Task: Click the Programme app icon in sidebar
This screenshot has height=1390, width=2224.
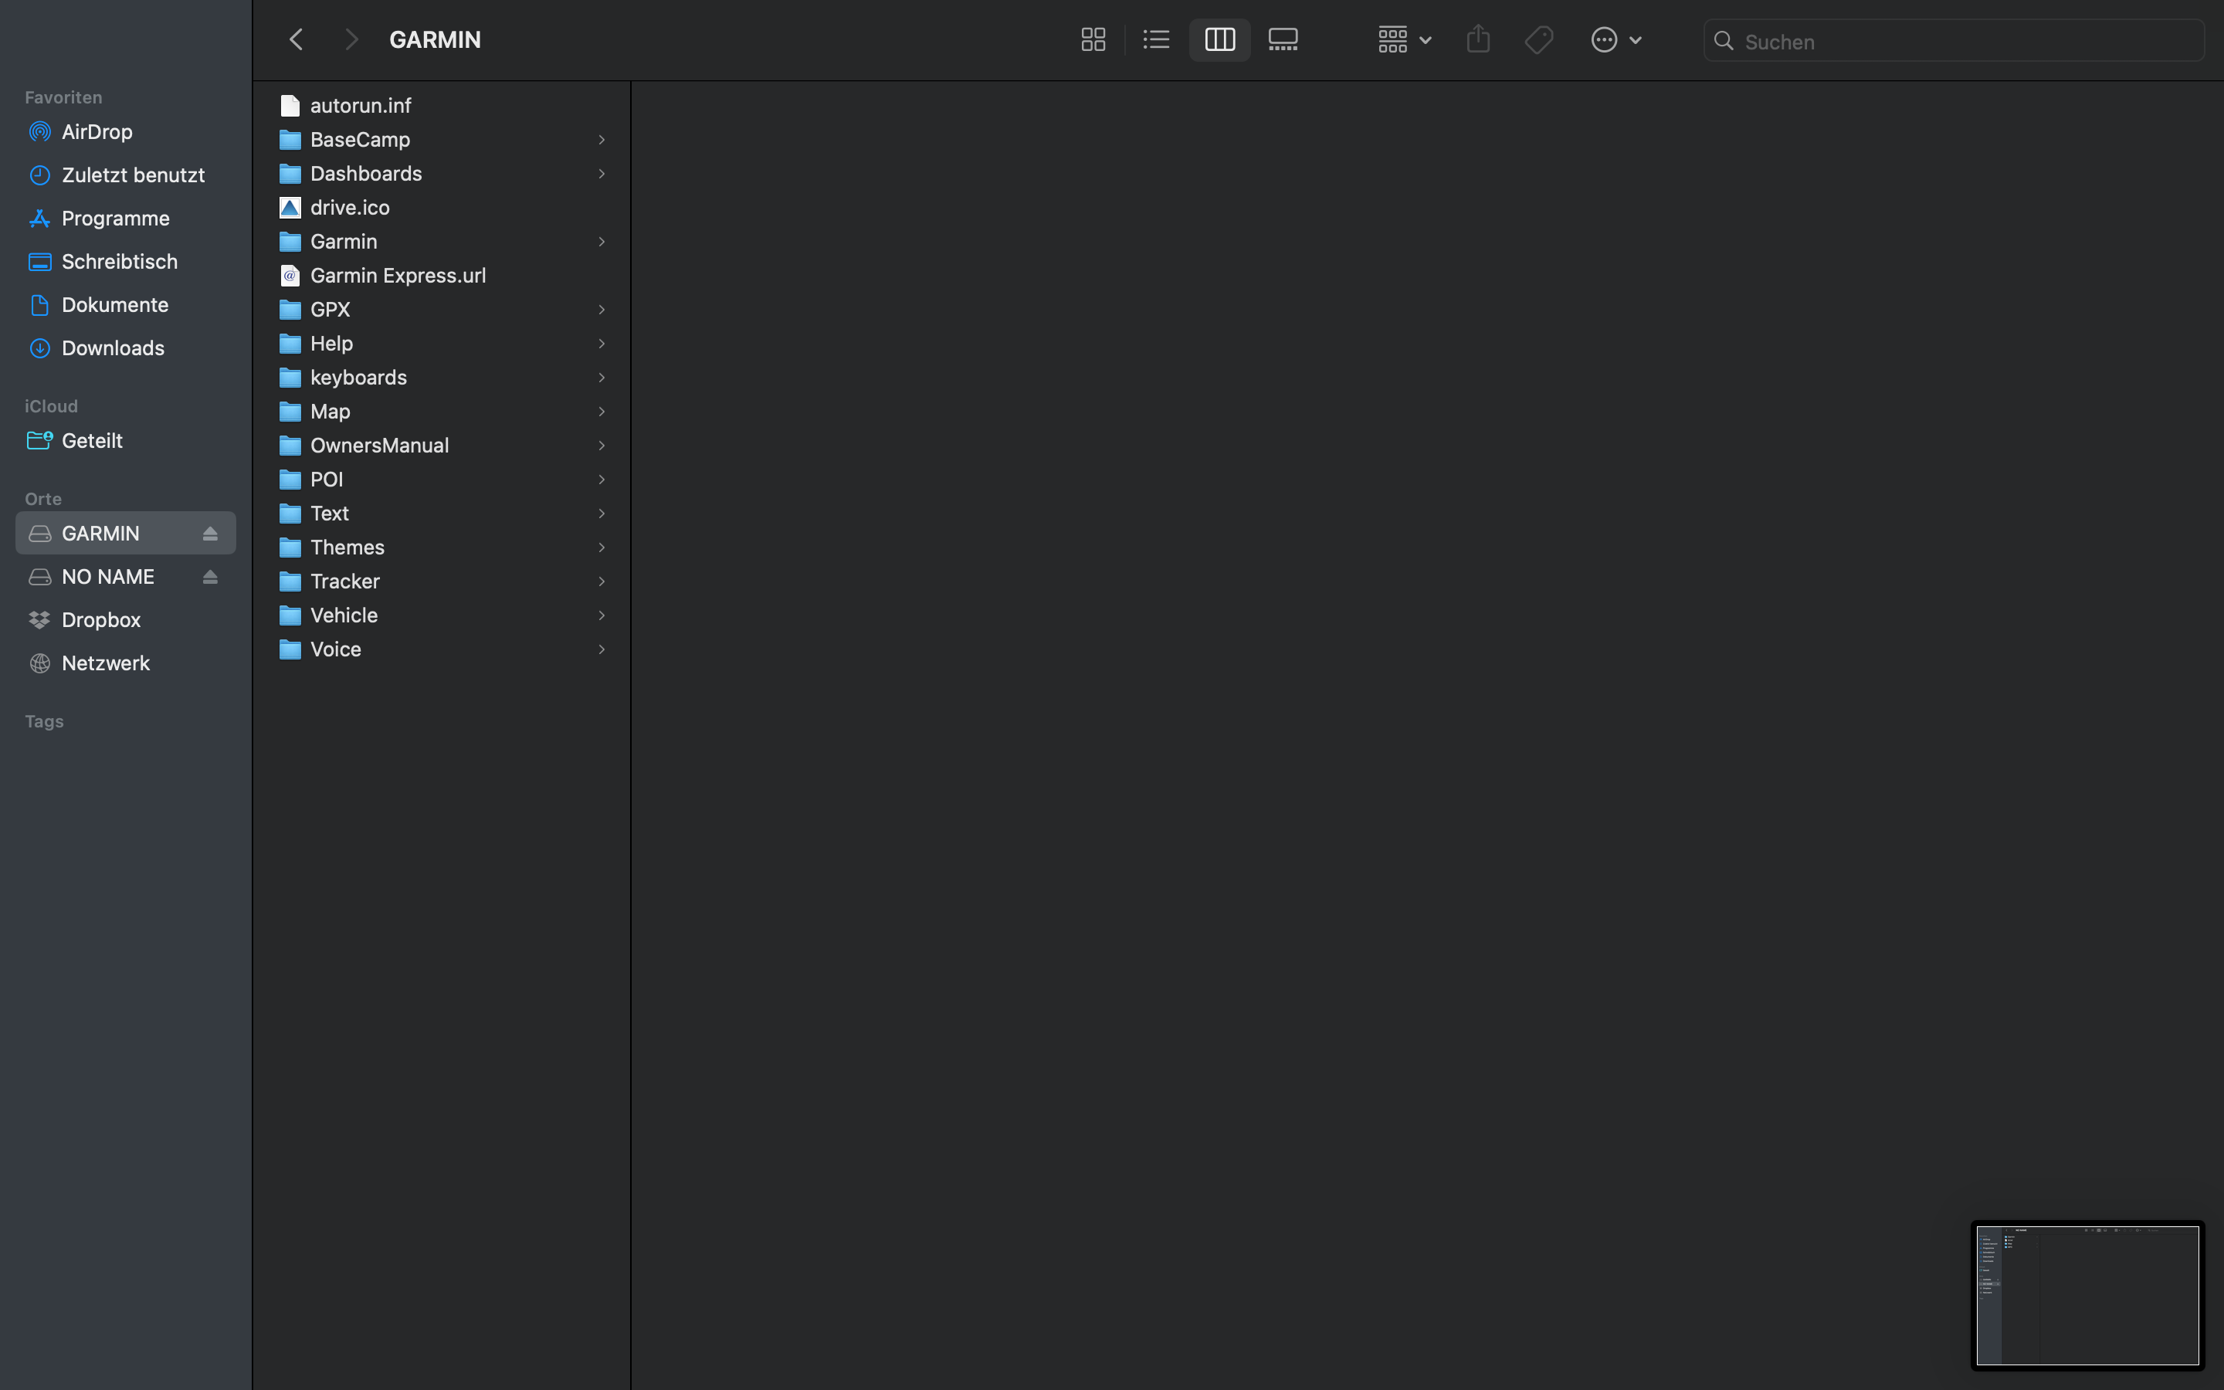Action: (x=39, y=218)
